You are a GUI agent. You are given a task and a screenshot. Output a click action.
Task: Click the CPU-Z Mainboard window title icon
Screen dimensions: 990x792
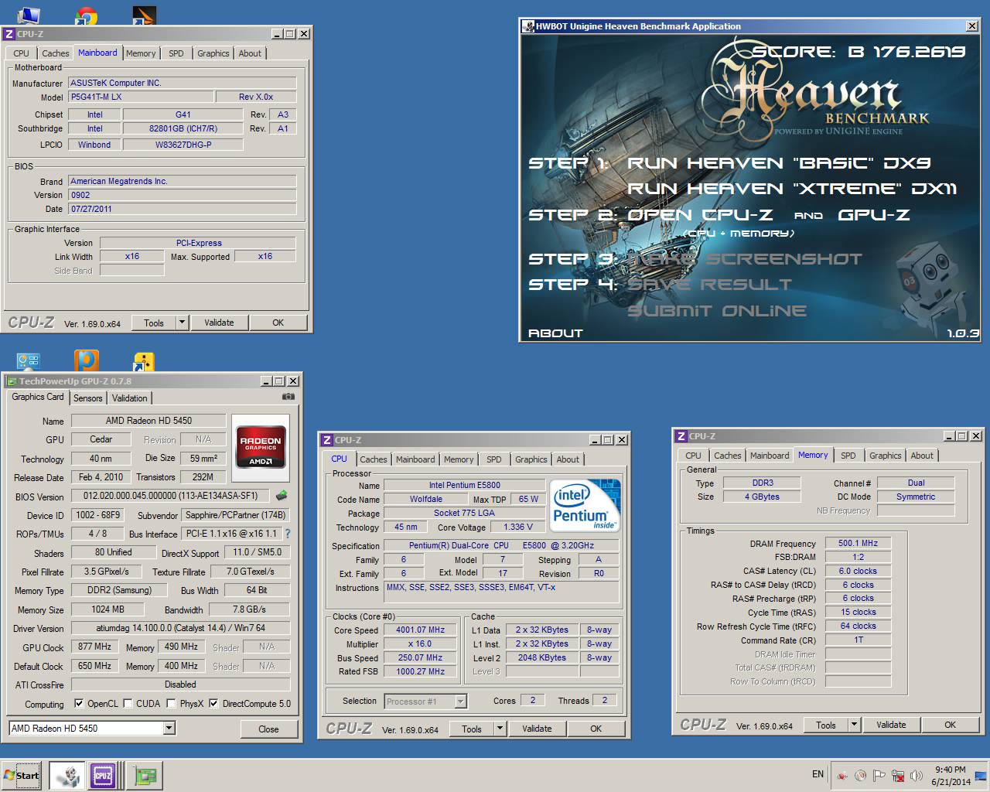[9, 34]
